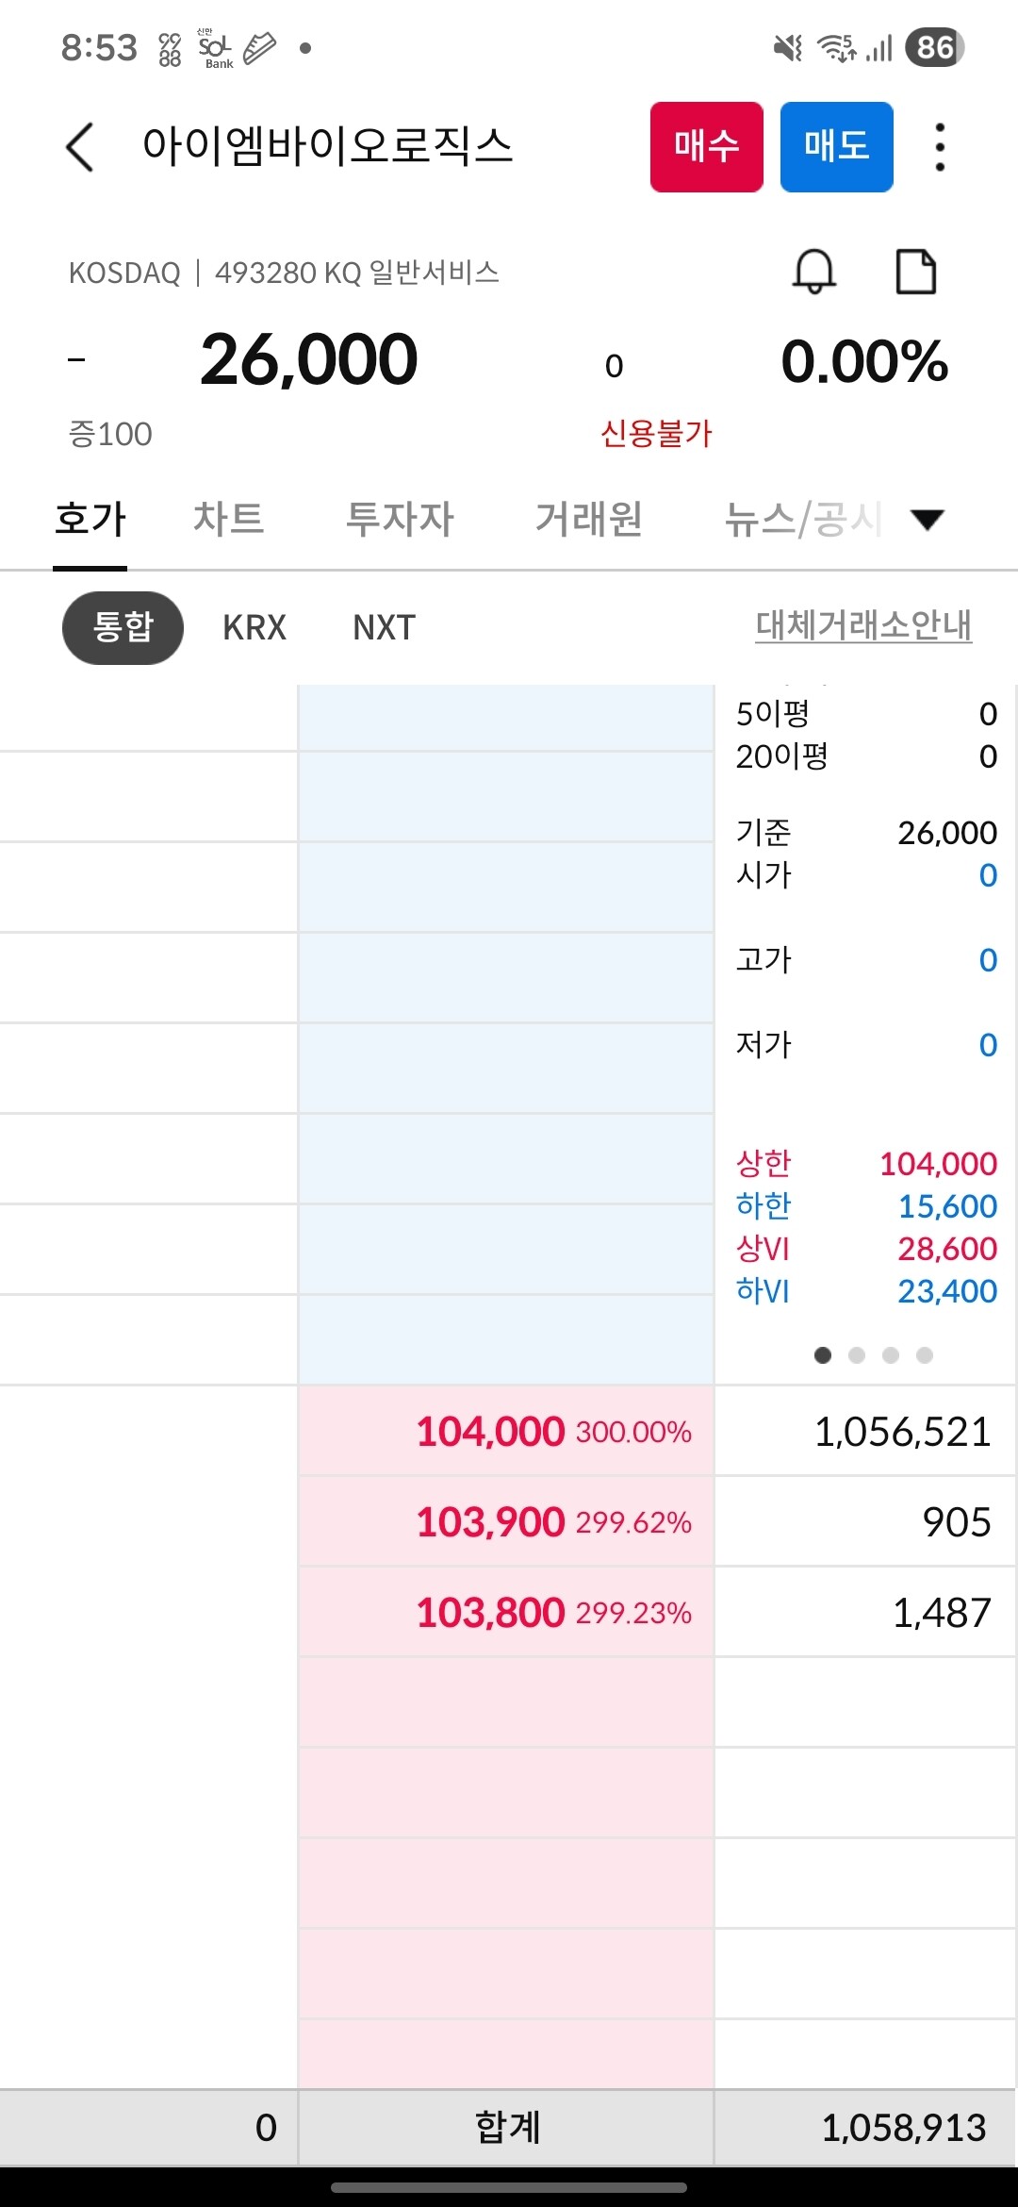Select the 103,900 price row

point(506,1521)
